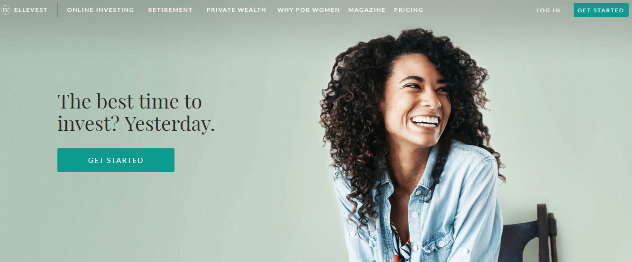The image size is (632, 262).
Task: Click the circular EV logo icon
Action: tap(6, 10)
